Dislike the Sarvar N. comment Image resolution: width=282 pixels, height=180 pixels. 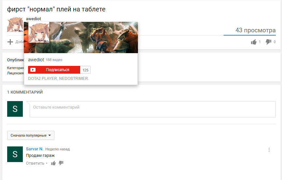tap(61, 163)
